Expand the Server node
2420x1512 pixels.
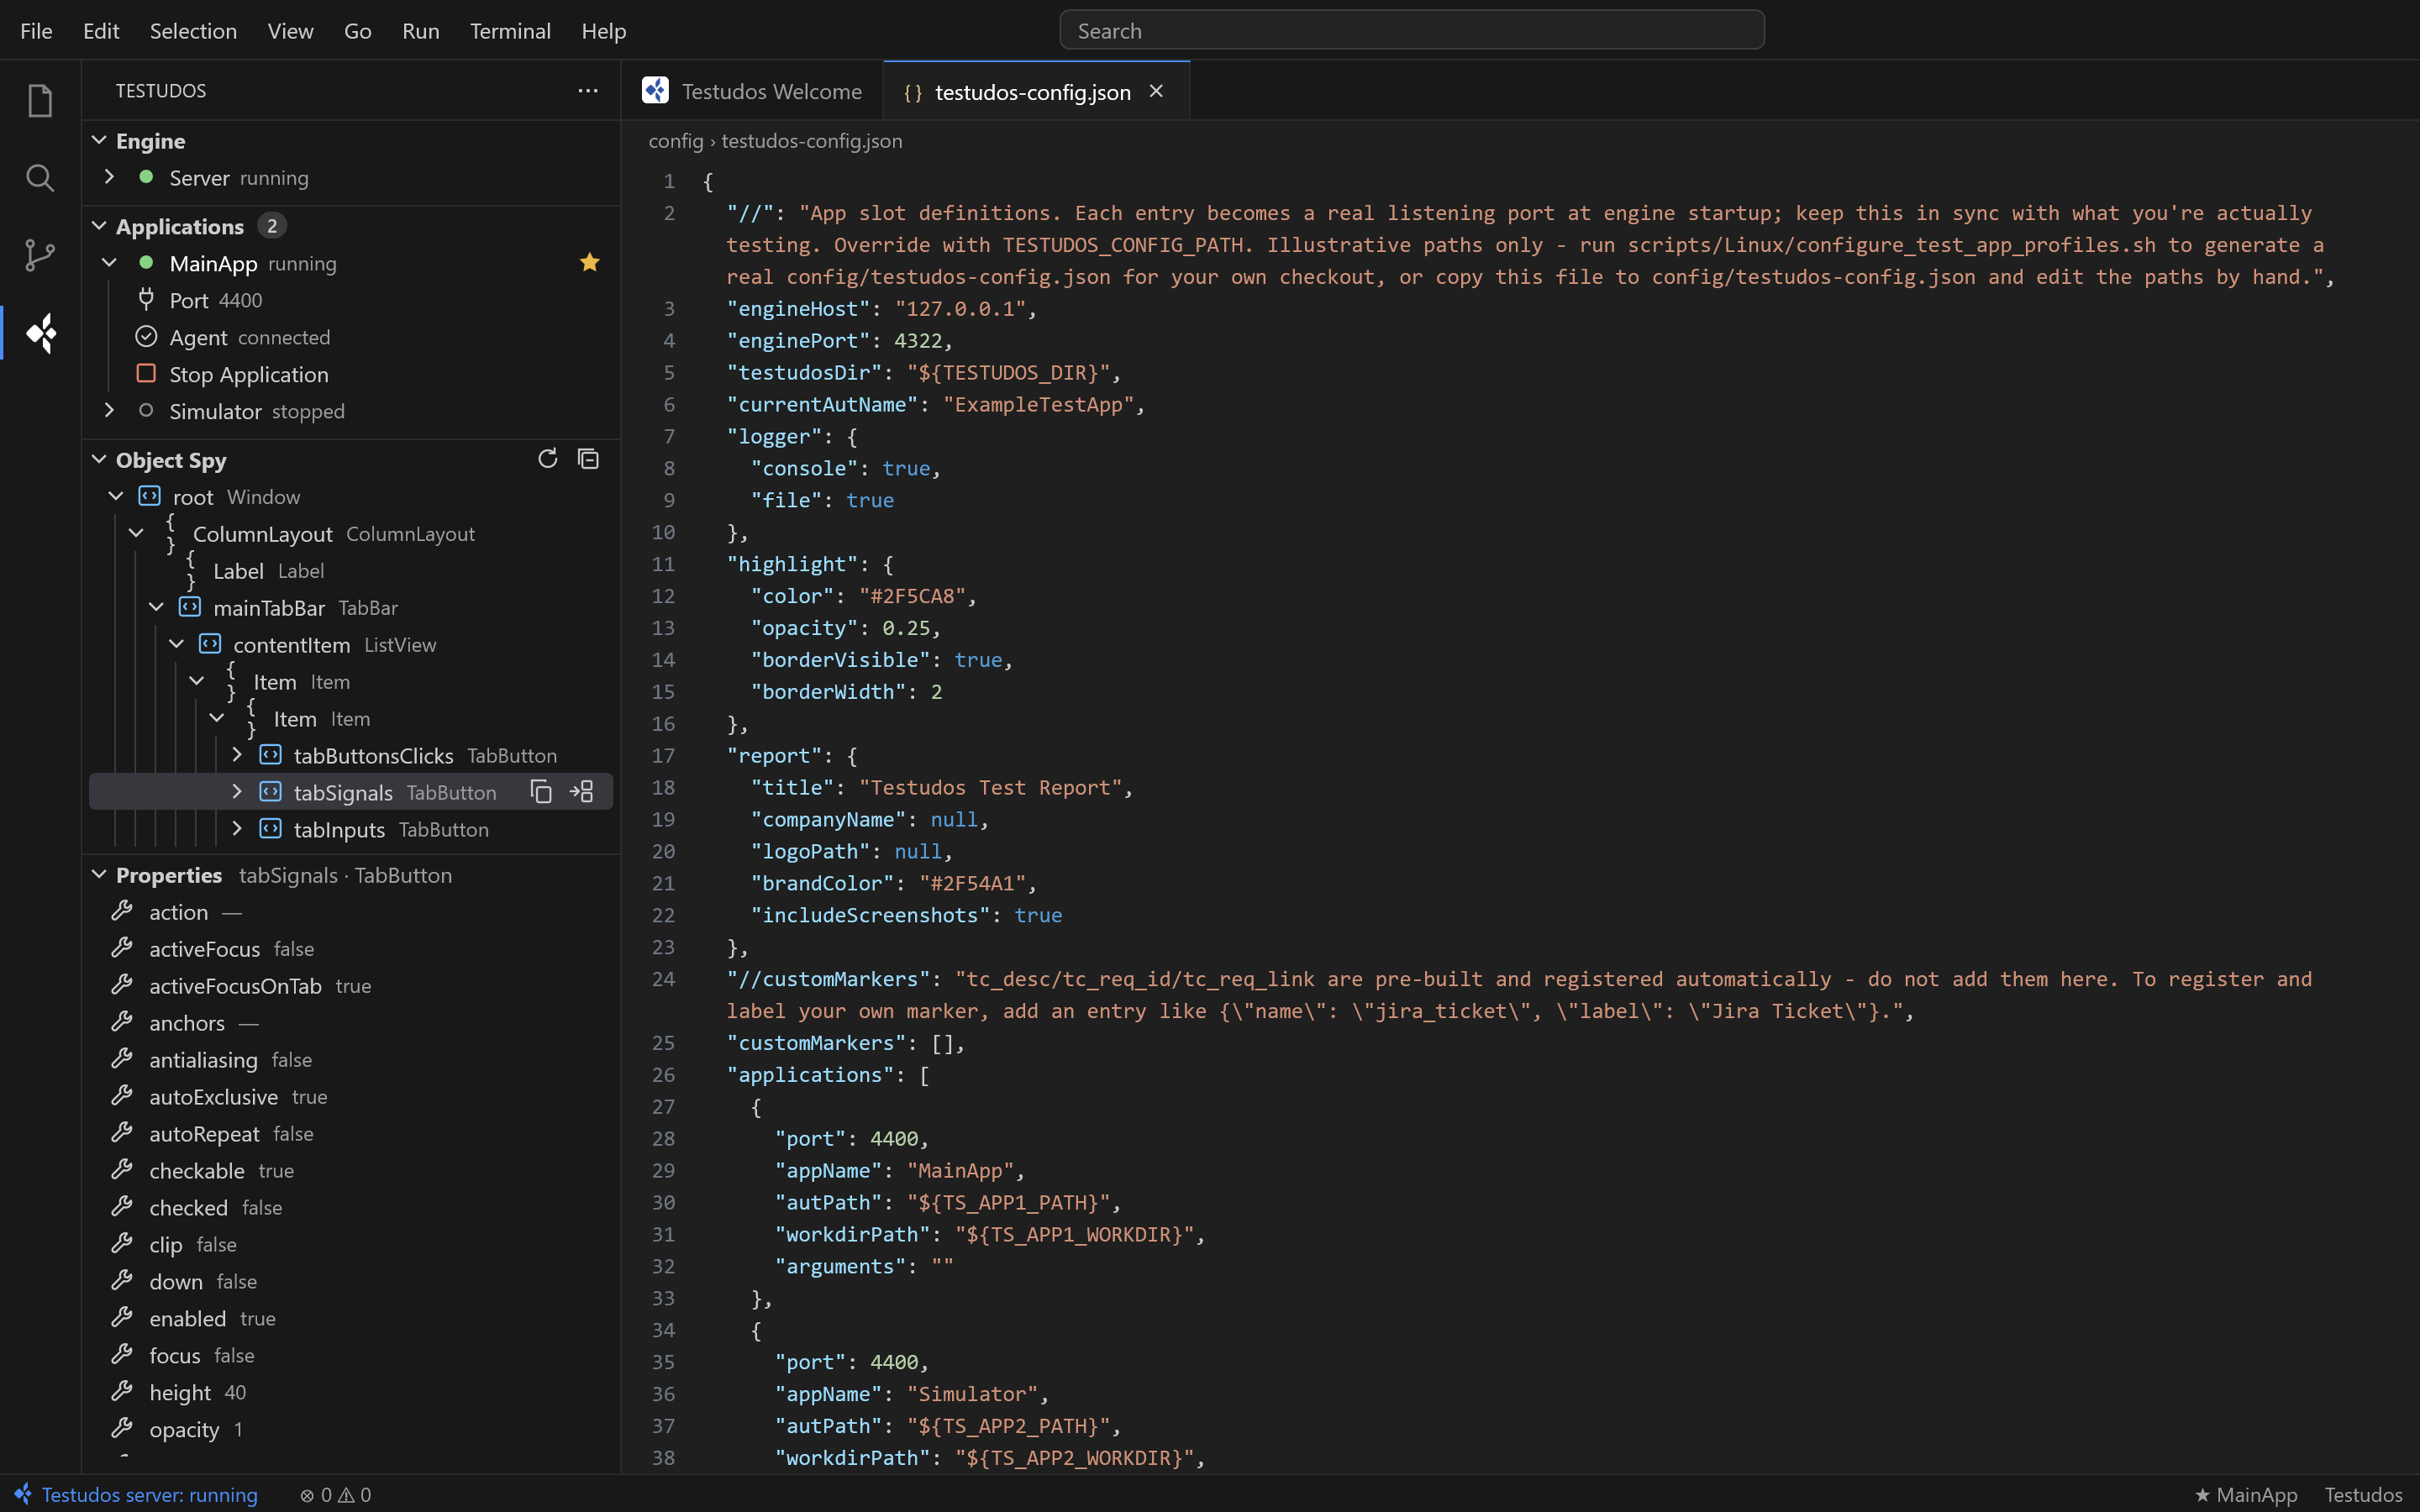[109, 177]
